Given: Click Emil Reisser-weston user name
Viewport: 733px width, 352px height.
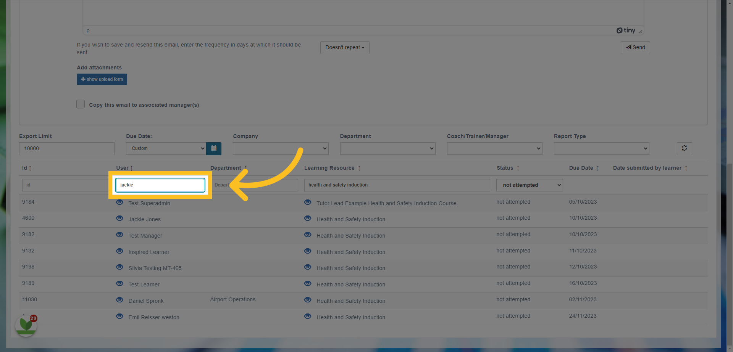Looking at the screenshot, I should click(154, 317).
